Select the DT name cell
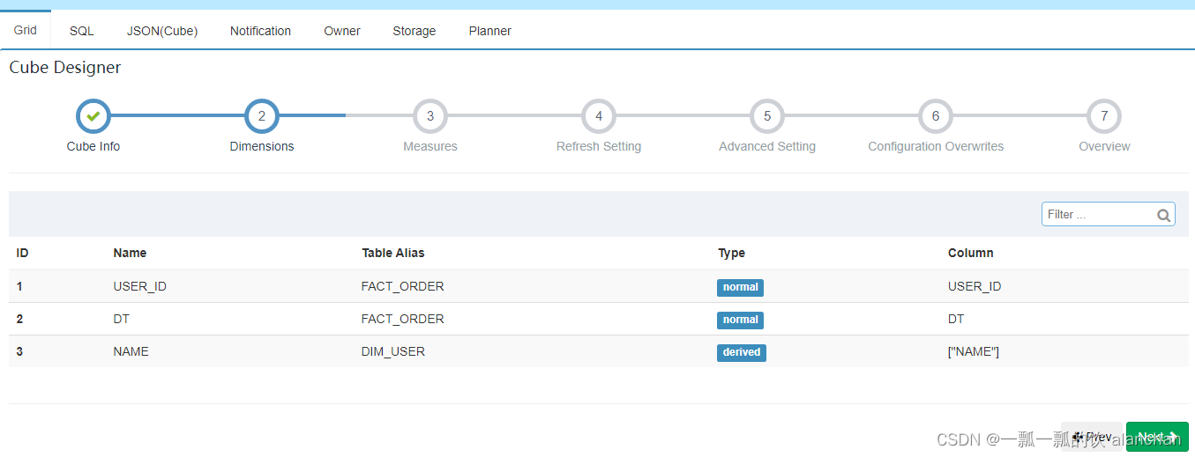The image size is (1195, 457). point(122,319)
